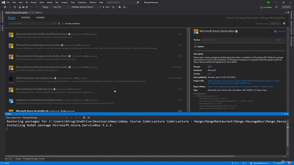This screenshot has width=294, height=165.
Task: Switch to the Error List bottom tab
Action: click(9, 159)
